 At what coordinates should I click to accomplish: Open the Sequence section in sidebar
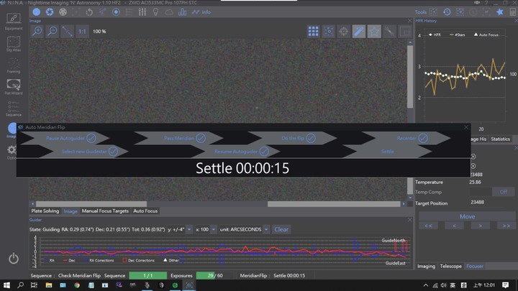coord(14,108)
